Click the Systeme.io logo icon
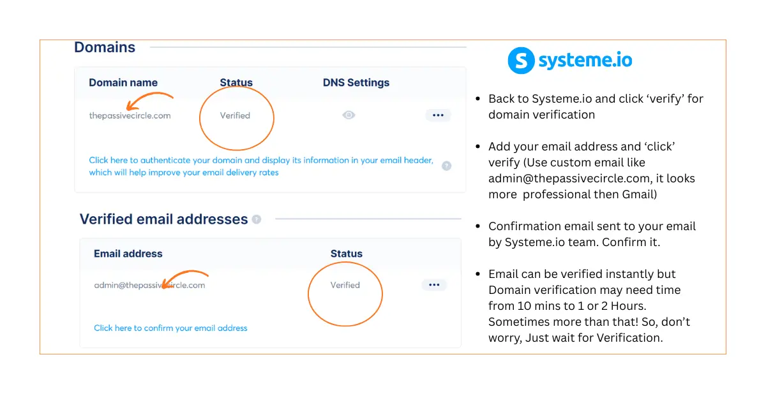 pyautogui.click(x=521, y=61)
